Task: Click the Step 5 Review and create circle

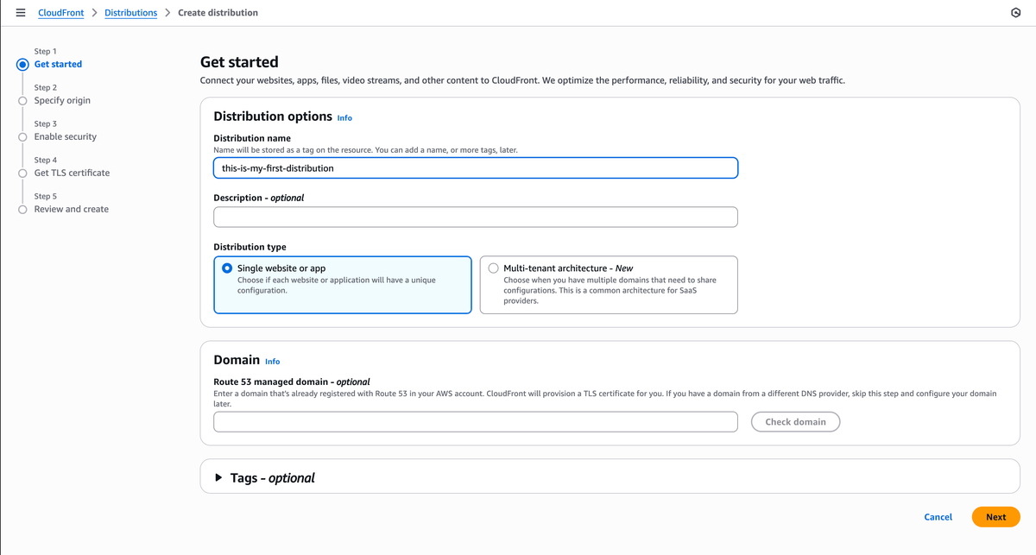Action: tap(22, 209)
